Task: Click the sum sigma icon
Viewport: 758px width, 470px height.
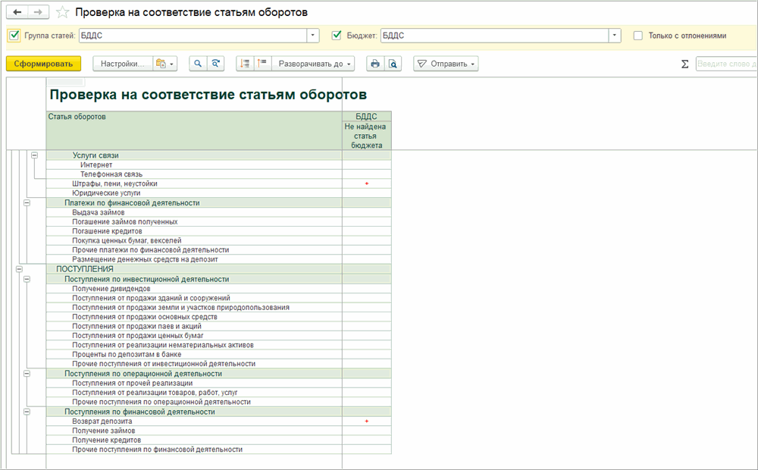Action: (685, 64)
